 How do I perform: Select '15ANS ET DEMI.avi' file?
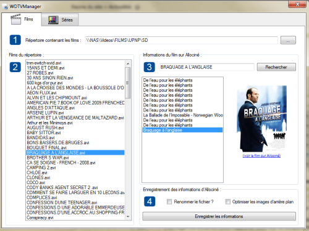75,68
